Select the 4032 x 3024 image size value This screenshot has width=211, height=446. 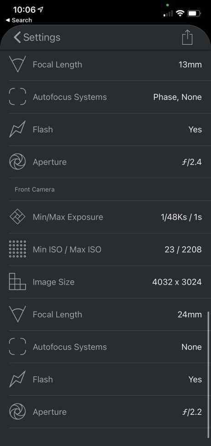(x=177, y=282)
